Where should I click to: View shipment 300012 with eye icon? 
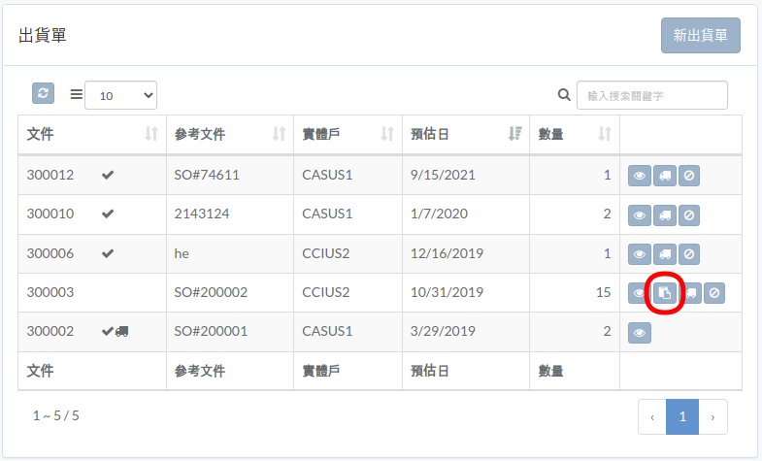pos(640,176)
